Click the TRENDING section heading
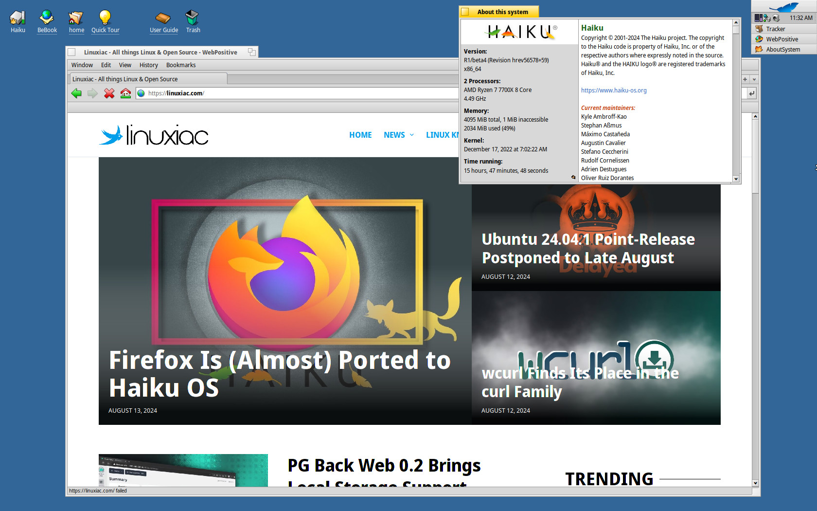This screenshot has width=817, height=511. 609,479
